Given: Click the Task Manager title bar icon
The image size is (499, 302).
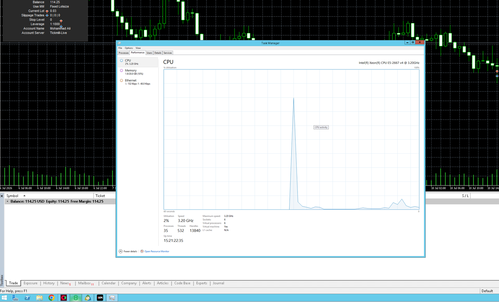Looking at the screenshot, I should coord(119,43).
